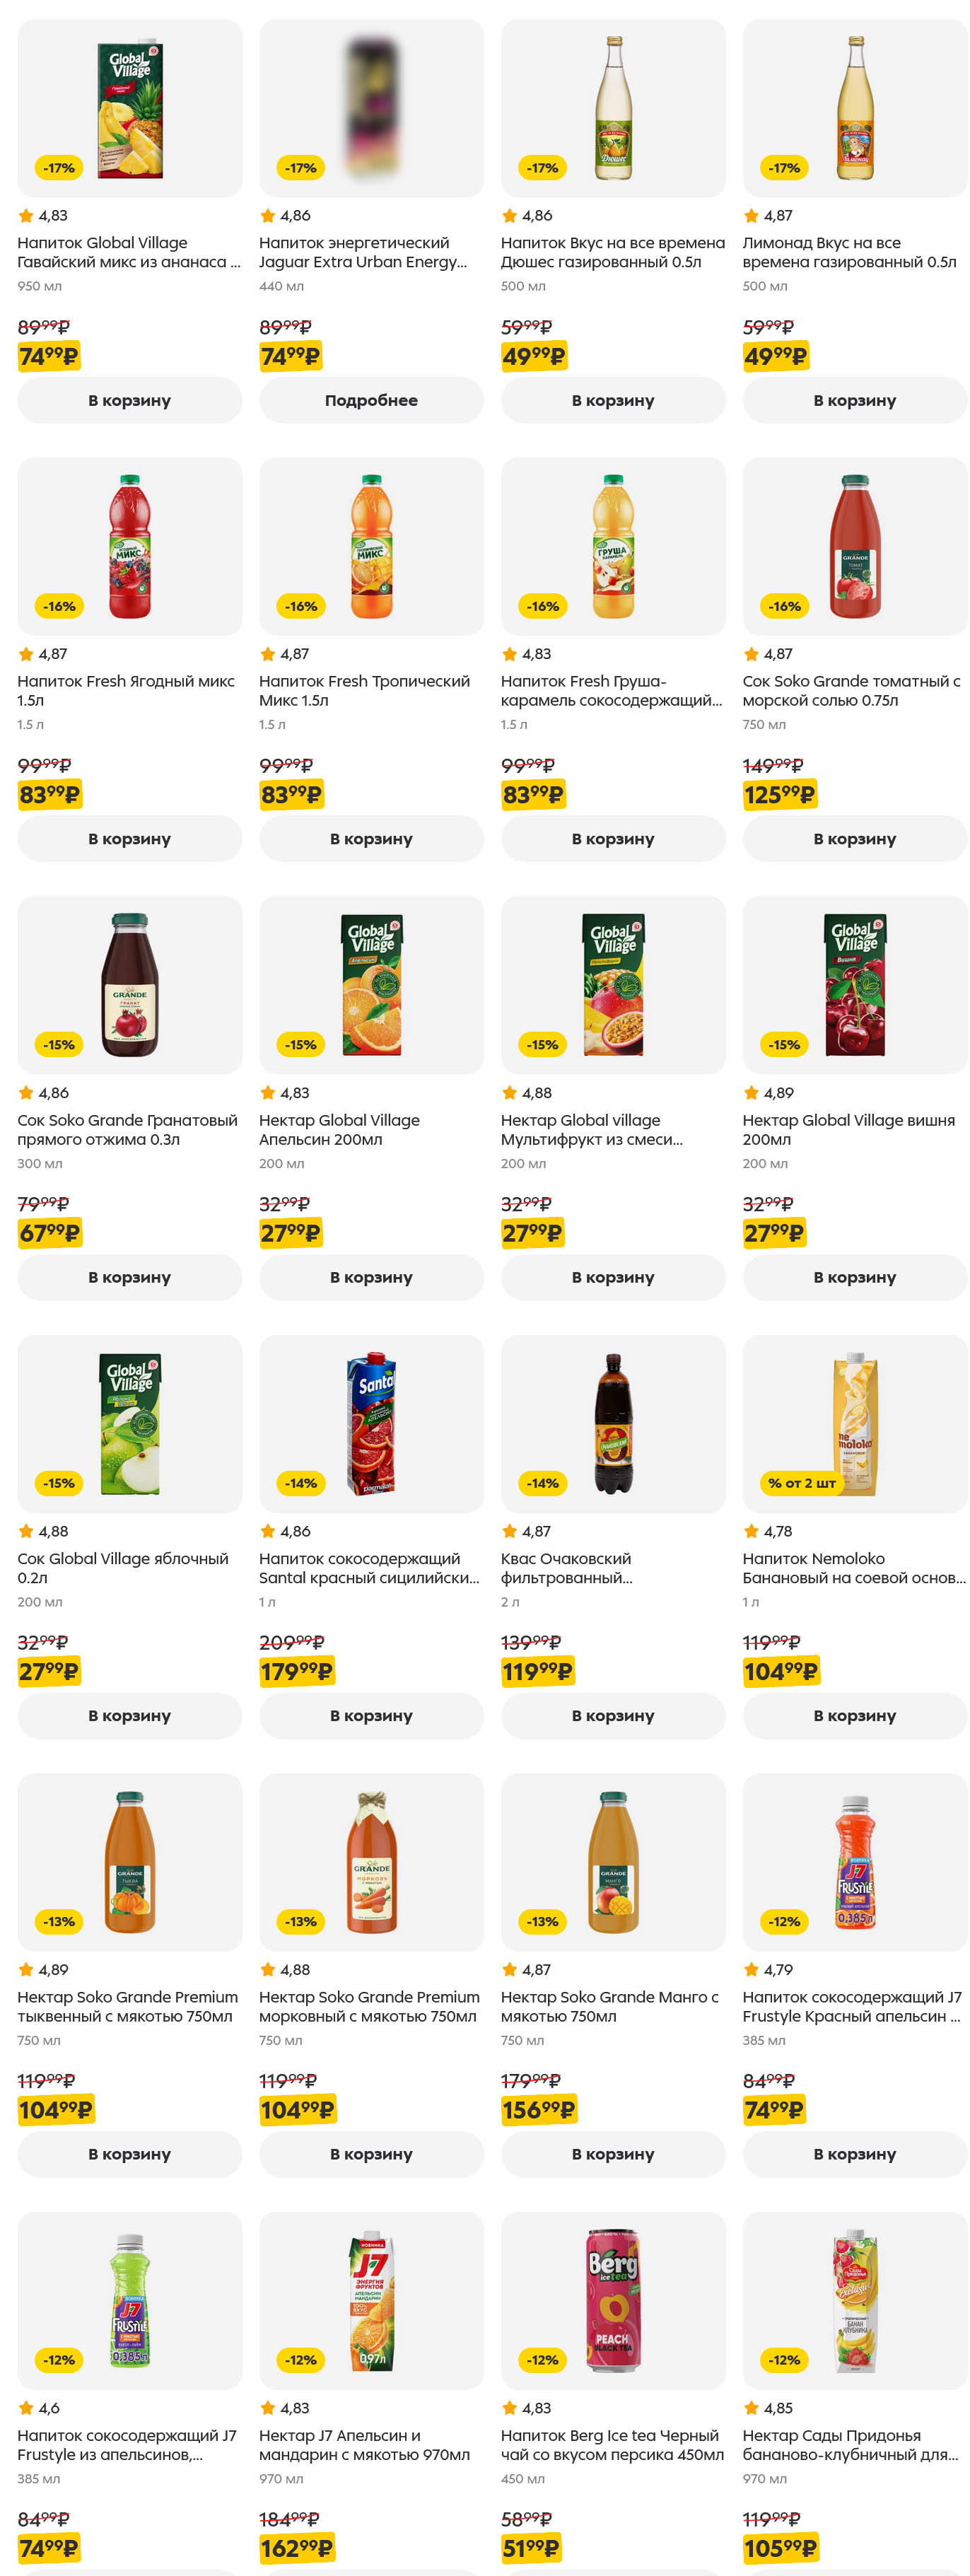Image resolution: width=970 pixels, height=2576 pixels.
Task: Open the J7 Frustyle Красный апельсин image
Action: point(855,1862)
